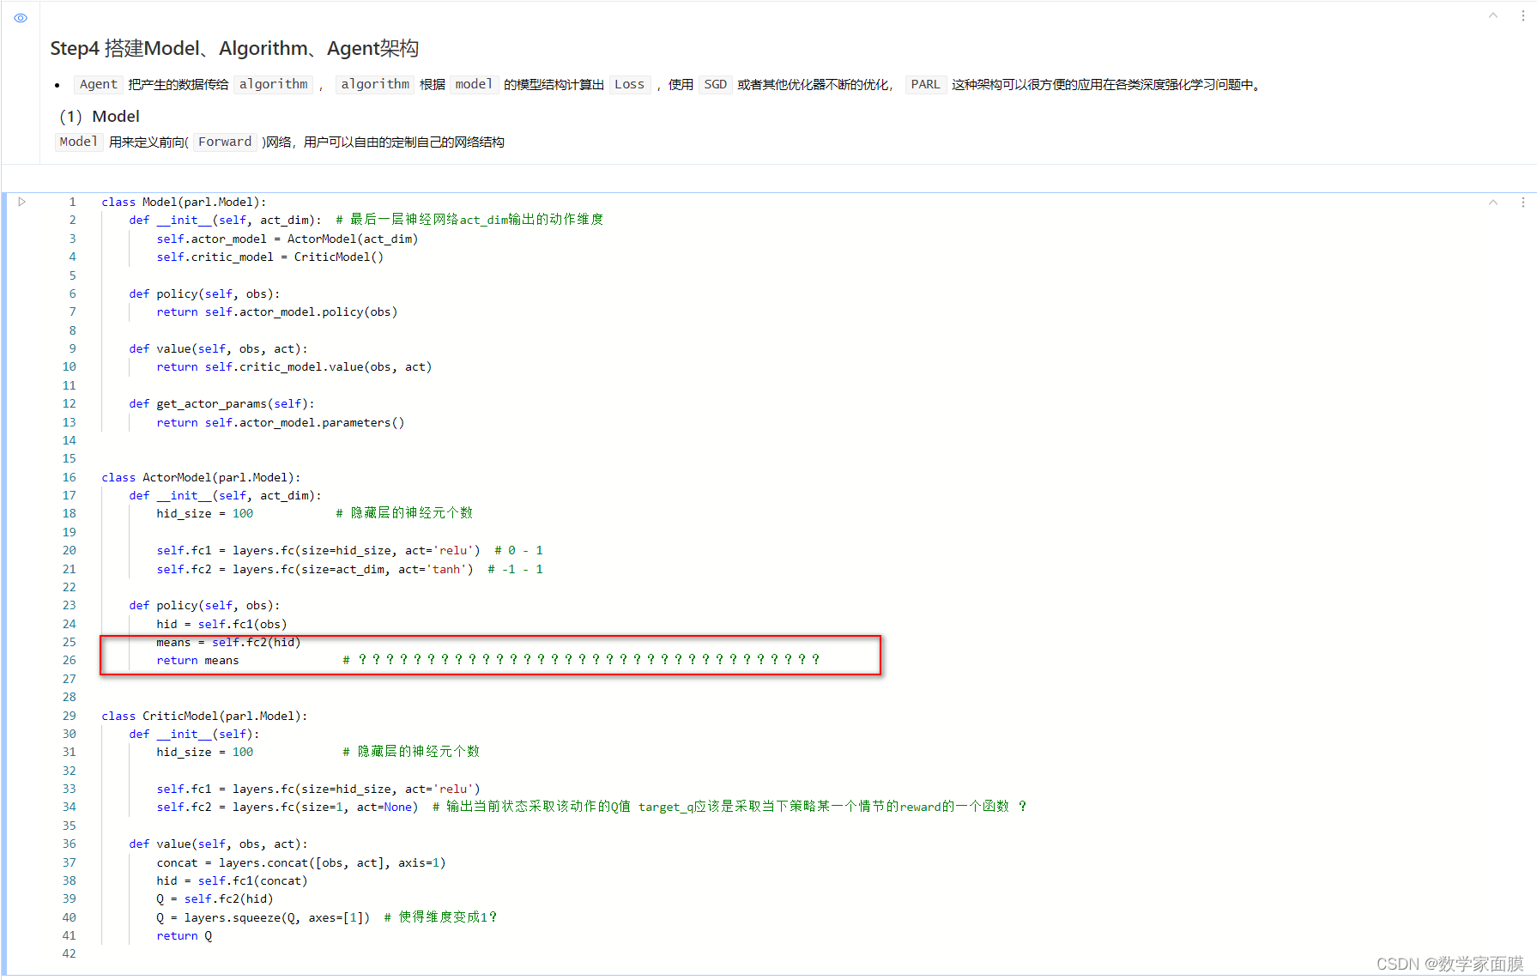Click line 21 fc2 layer with tanh activation
The width and height of the screenshot is (1537, 980).
click(x=315, y=569)
